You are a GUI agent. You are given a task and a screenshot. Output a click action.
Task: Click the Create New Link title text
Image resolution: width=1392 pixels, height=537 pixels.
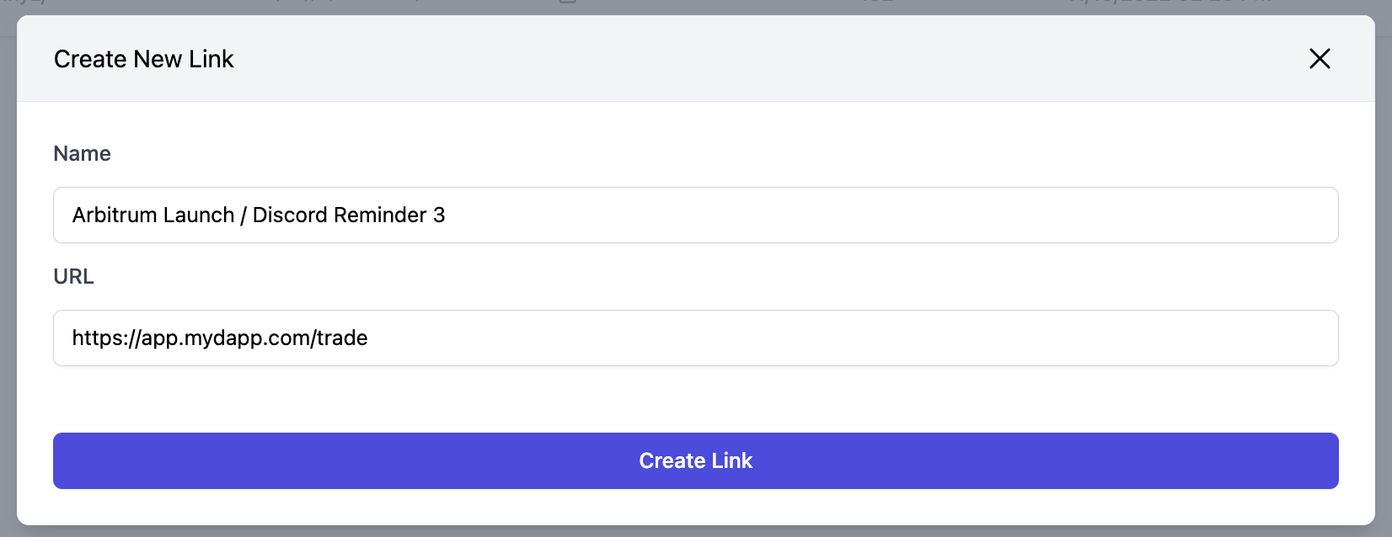tap(144, 59)
